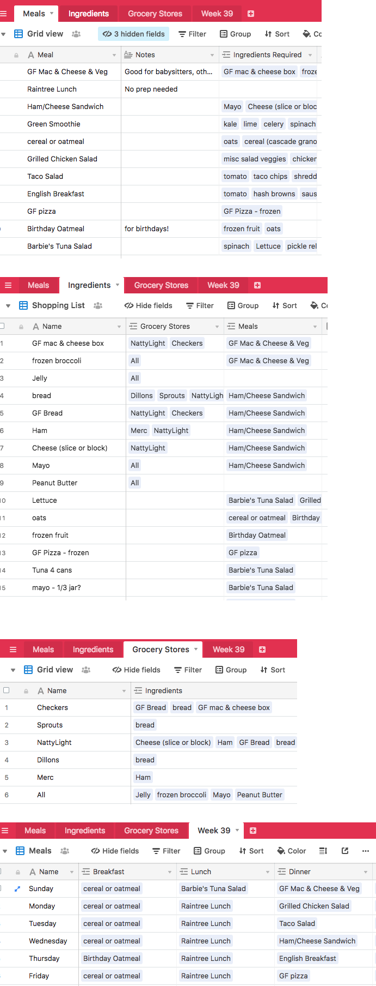The height and width of the screenshot is (986, 376).
Task: Click Color paint bucket in Week 39 toolbar
Action: [x=292, y=851]
